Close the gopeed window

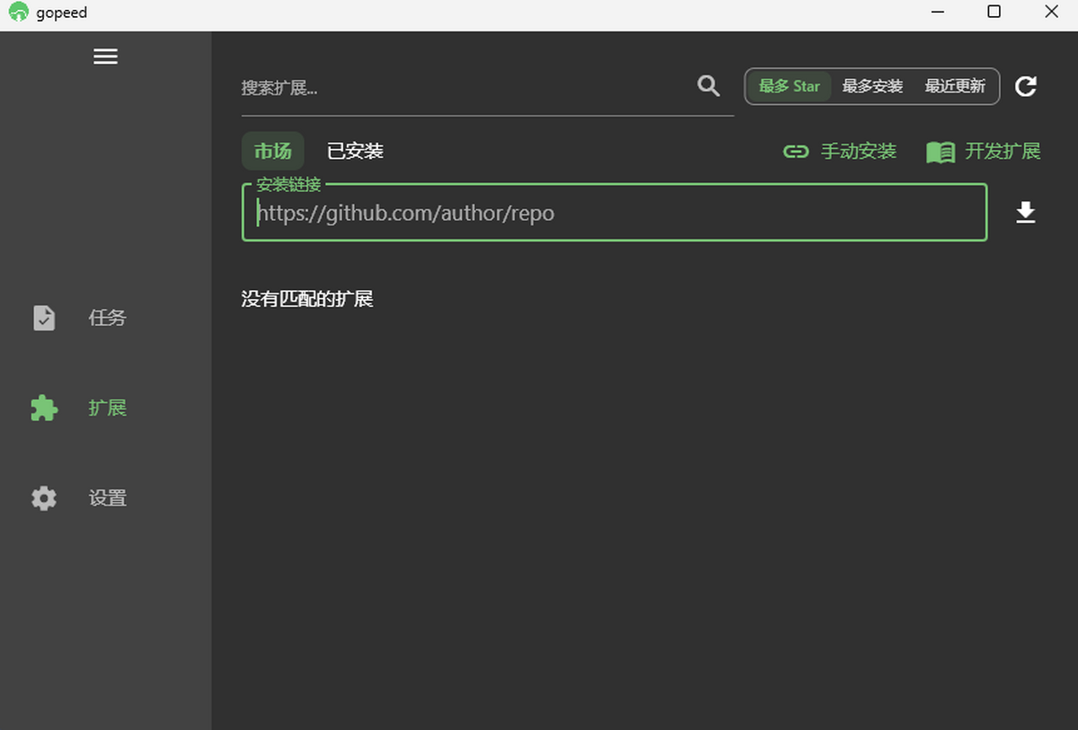tap(1050, 12)
